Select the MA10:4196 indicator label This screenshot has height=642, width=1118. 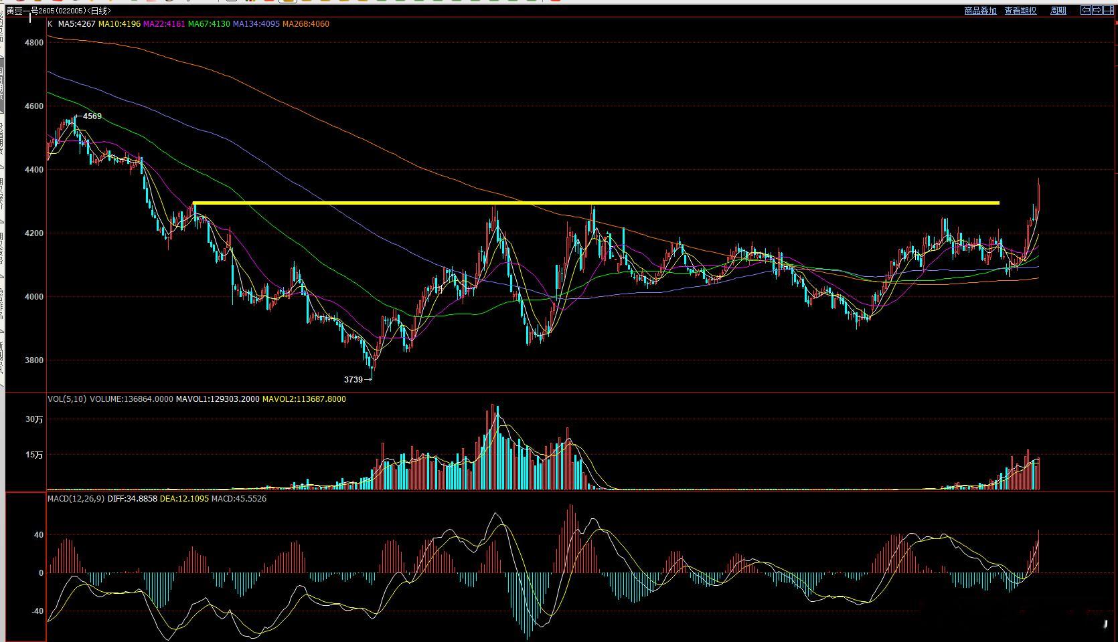[119, 24]
